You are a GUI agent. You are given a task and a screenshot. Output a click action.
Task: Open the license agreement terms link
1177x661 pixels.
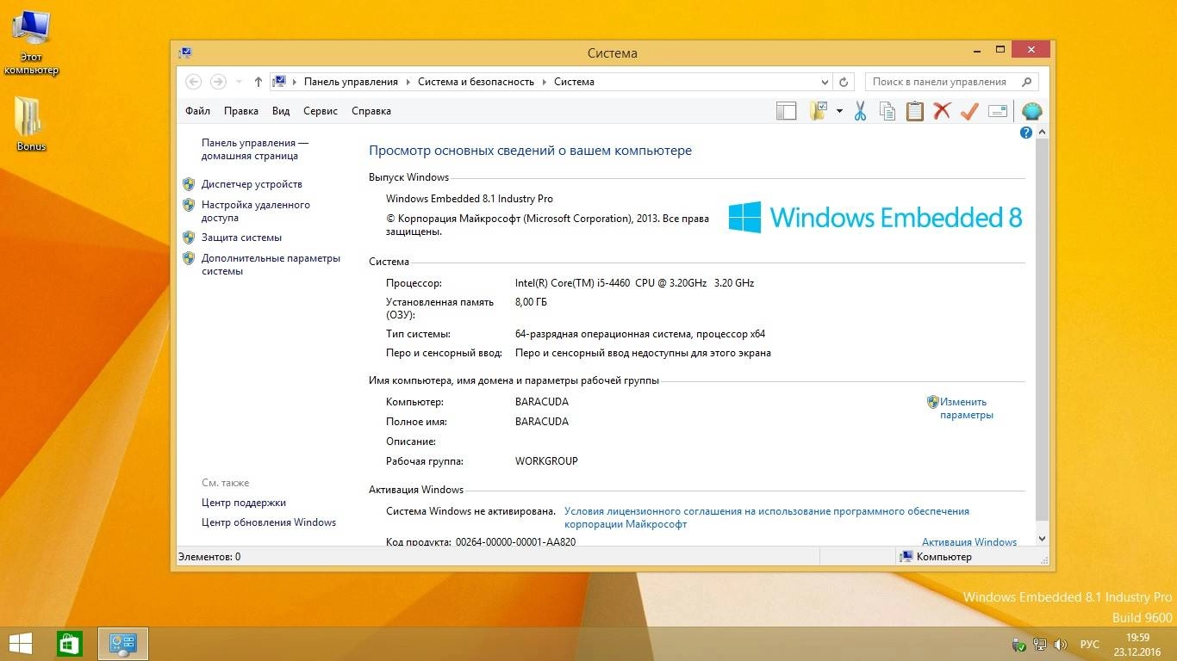coord(767,517)
